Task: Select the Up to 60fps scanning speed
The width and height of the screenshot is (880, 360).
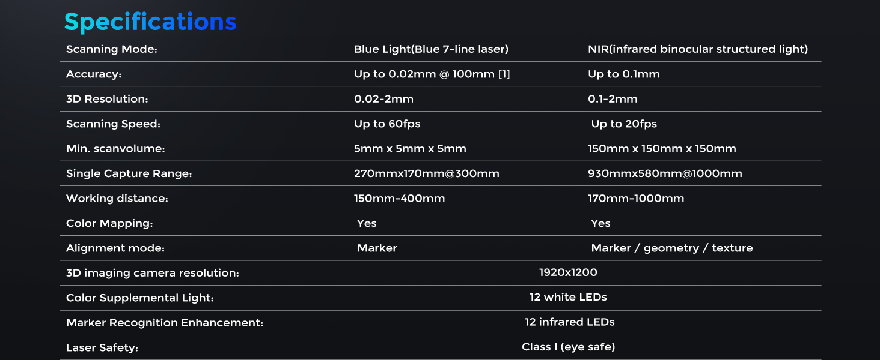Action: pyautogui.click(x=387, y=124)
